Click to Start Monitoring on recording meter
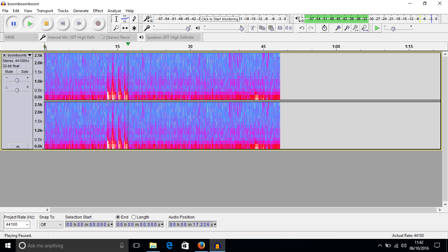448x252 pixels. [219, 19]
